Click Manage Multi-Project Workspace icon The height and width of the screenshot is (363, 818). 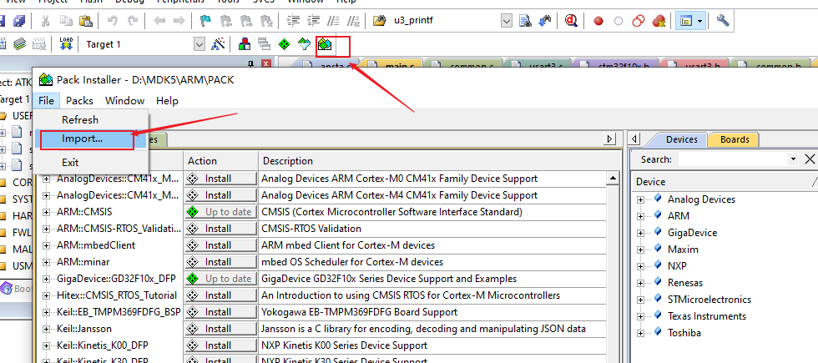tap(264, 44)
